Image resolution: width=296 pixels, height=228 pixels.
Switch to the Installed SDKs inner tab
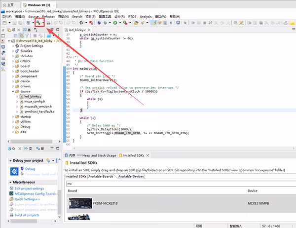point(75,177)
